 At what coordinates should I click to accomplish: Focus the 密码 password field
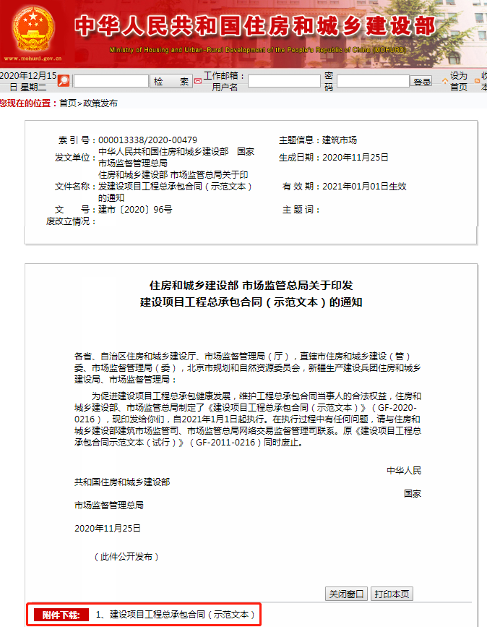[x=373, y=81]
